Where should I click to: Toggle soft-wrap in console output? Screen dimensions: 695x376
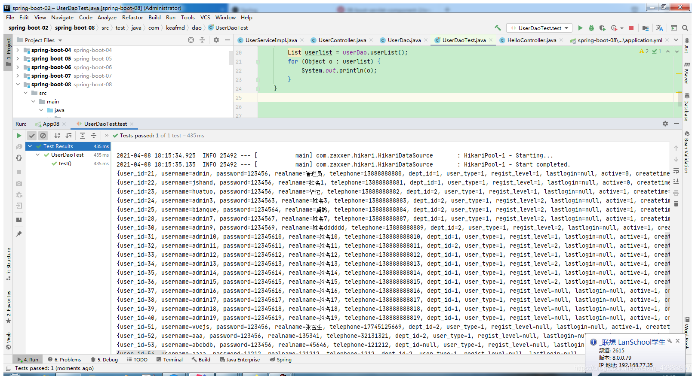click(676, 170)
